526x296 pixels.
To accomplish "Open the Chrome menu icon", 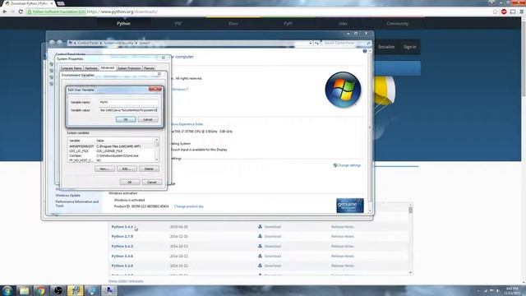I will tap(522, 12).
